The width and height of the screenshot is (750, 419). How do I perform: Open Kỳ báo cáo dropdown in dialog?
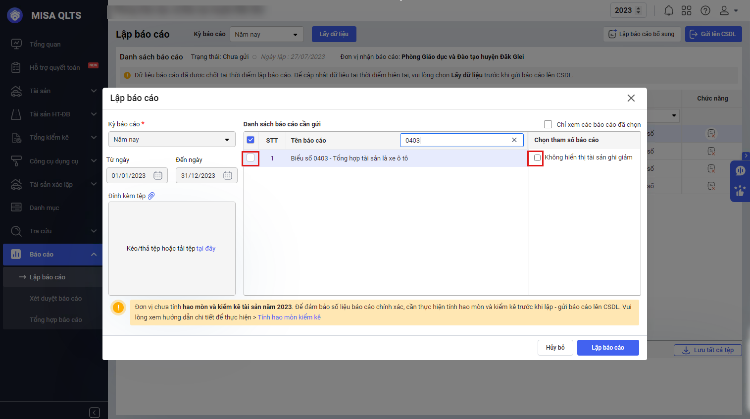click(172, 139)
